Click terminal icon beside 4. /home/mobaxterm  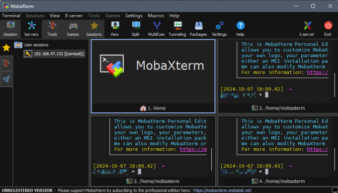click(x=254, y=181)
